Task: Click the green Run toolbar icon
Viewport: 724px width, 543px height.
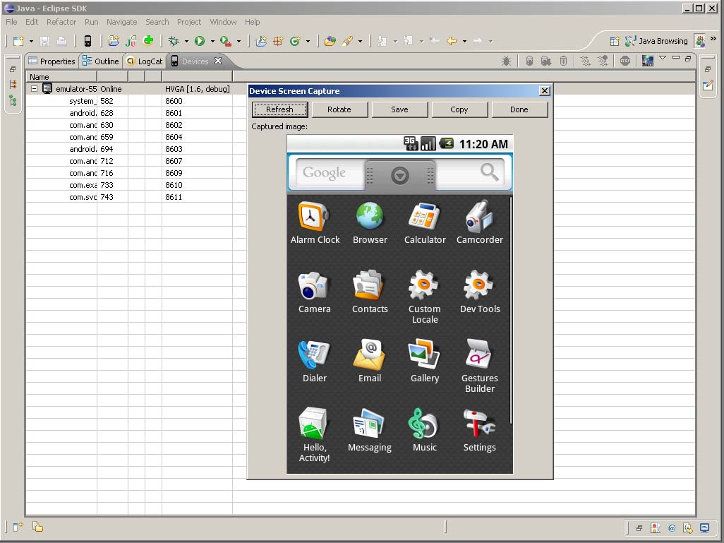Action: click(200, 41)
